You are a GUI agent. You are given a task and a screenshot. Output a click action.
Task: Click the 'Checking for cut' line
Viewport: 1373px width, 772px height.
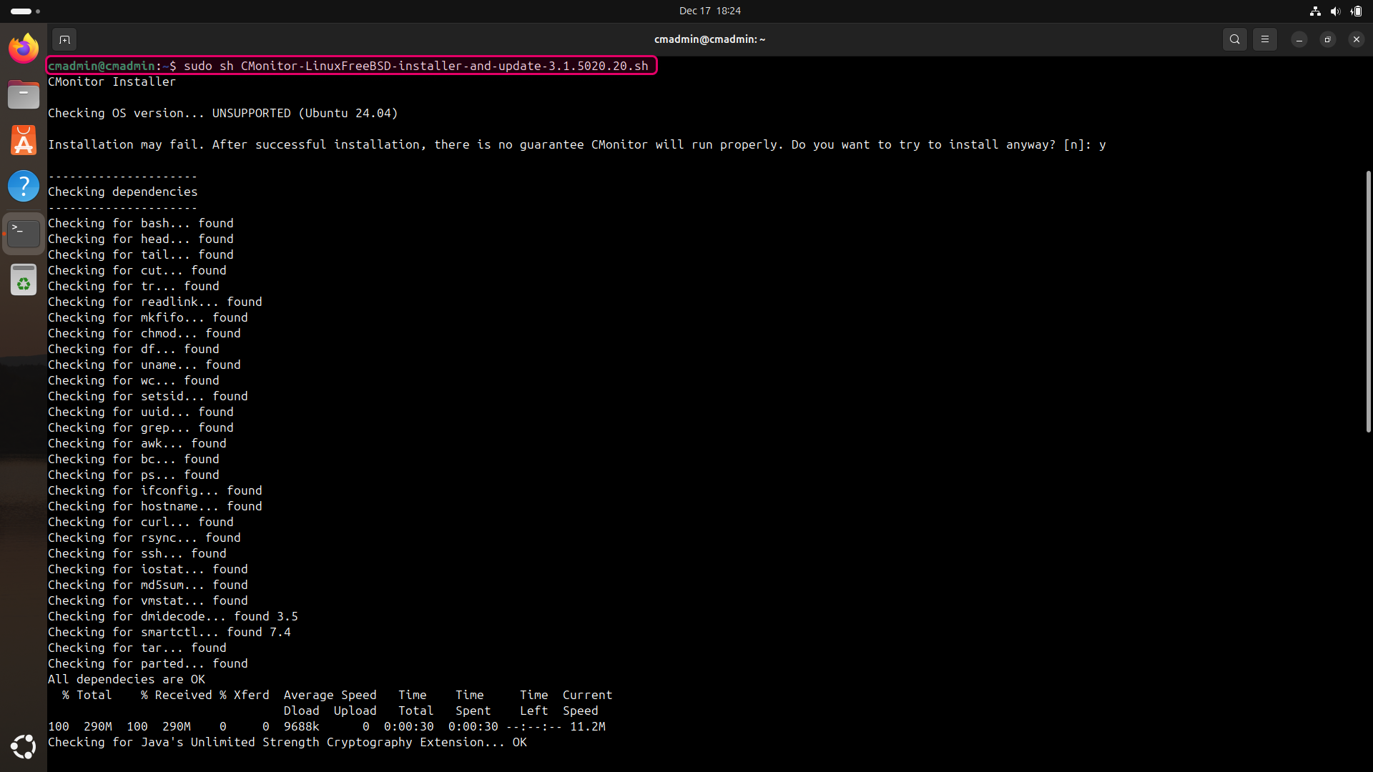point(137,270)
